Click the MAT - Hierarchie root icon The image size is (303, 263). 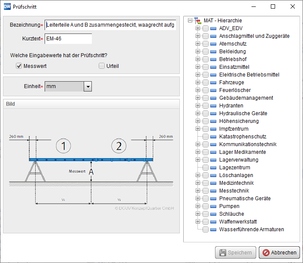coord(197,21)
